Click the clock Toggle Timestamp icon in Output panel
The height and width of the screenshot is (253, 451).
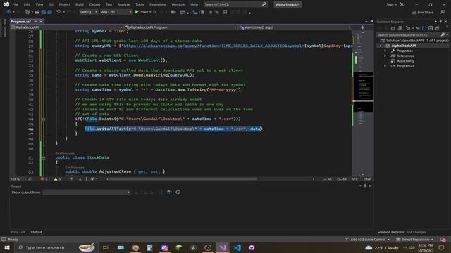coord(178,192)
